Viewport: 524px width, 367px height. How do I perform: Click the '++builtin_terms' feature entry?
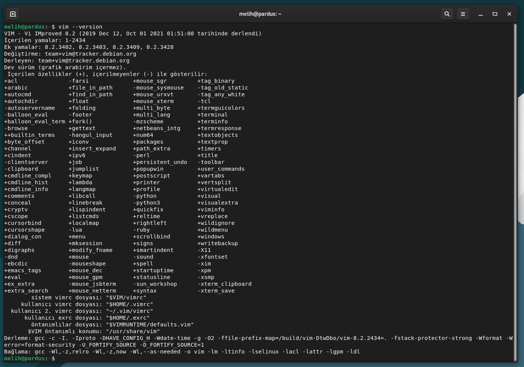[29, 135]
